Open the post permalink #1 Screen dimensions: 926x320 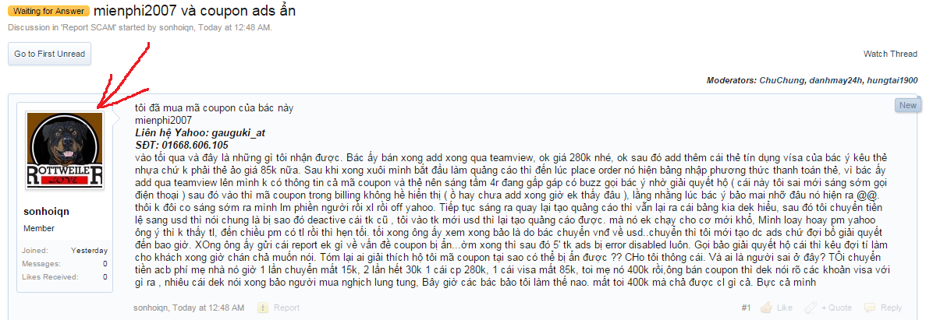[746, 308]
